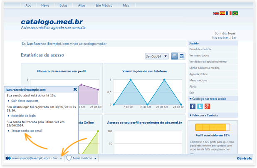This screenshot has height=168, width=257.
Task: Open the News top menu item
Action: (x=45, y=5)
